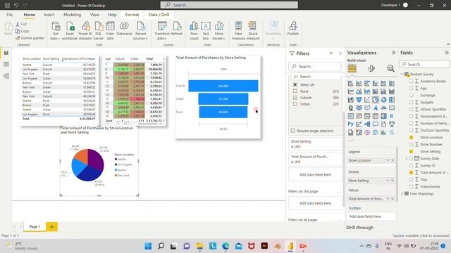Open the Data / Drill ribbon tab

click(159, 15)
